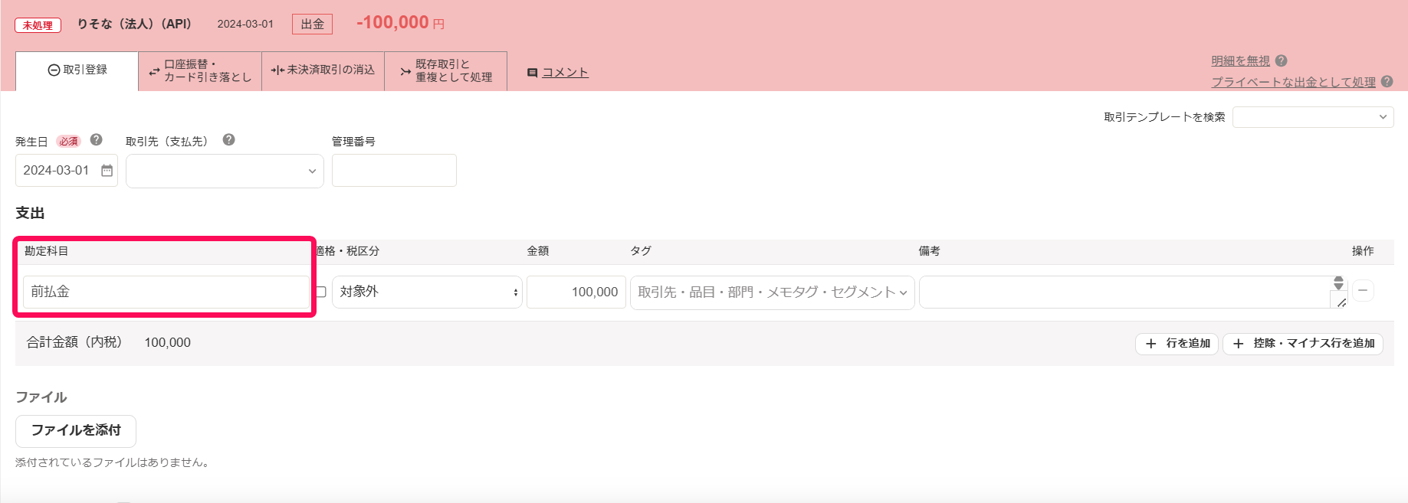
Task: Select 既存取引と重複として処理 tab
Action: click(445, 71)
